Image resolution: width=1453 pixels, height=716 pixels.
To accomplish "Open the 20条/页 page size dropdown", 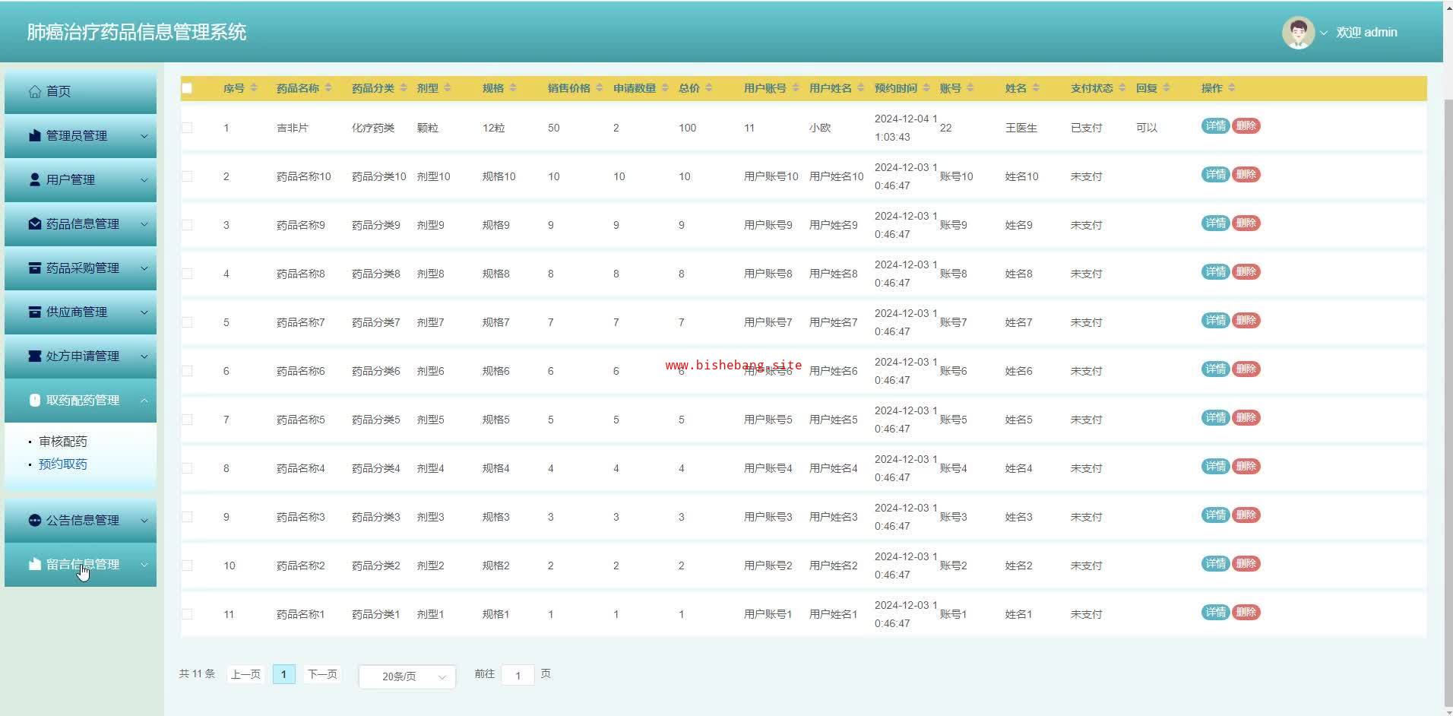I will pos(407,676).
